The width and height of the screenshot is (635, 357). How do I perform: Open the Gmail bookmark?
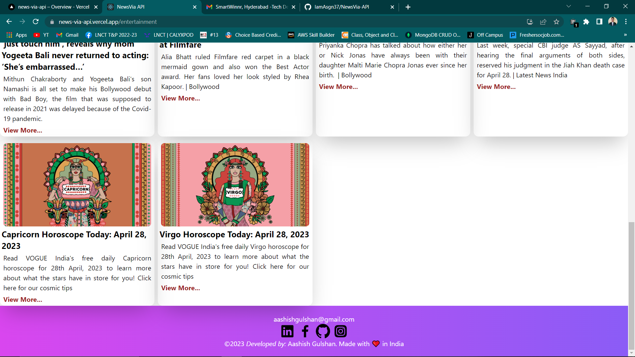pyautogui.click(x=67, y=35)
